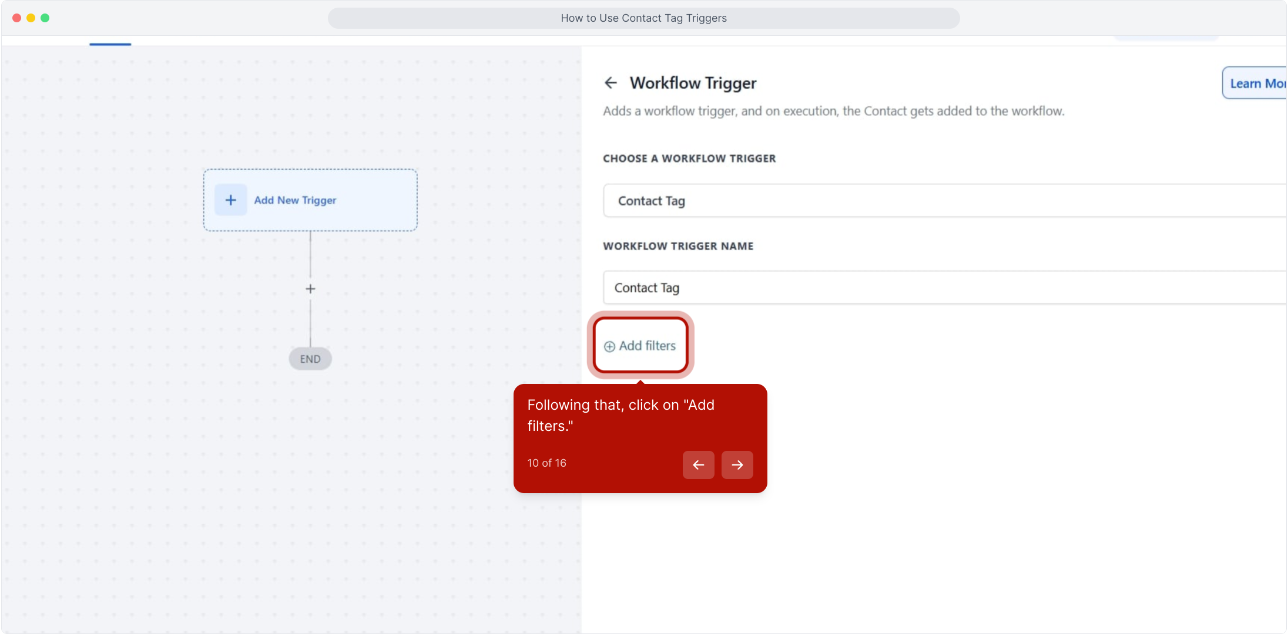Screen dimensions: 1288x634
Task: Click the active blue-underlined tab at top
Action: [x=110, y=41]
